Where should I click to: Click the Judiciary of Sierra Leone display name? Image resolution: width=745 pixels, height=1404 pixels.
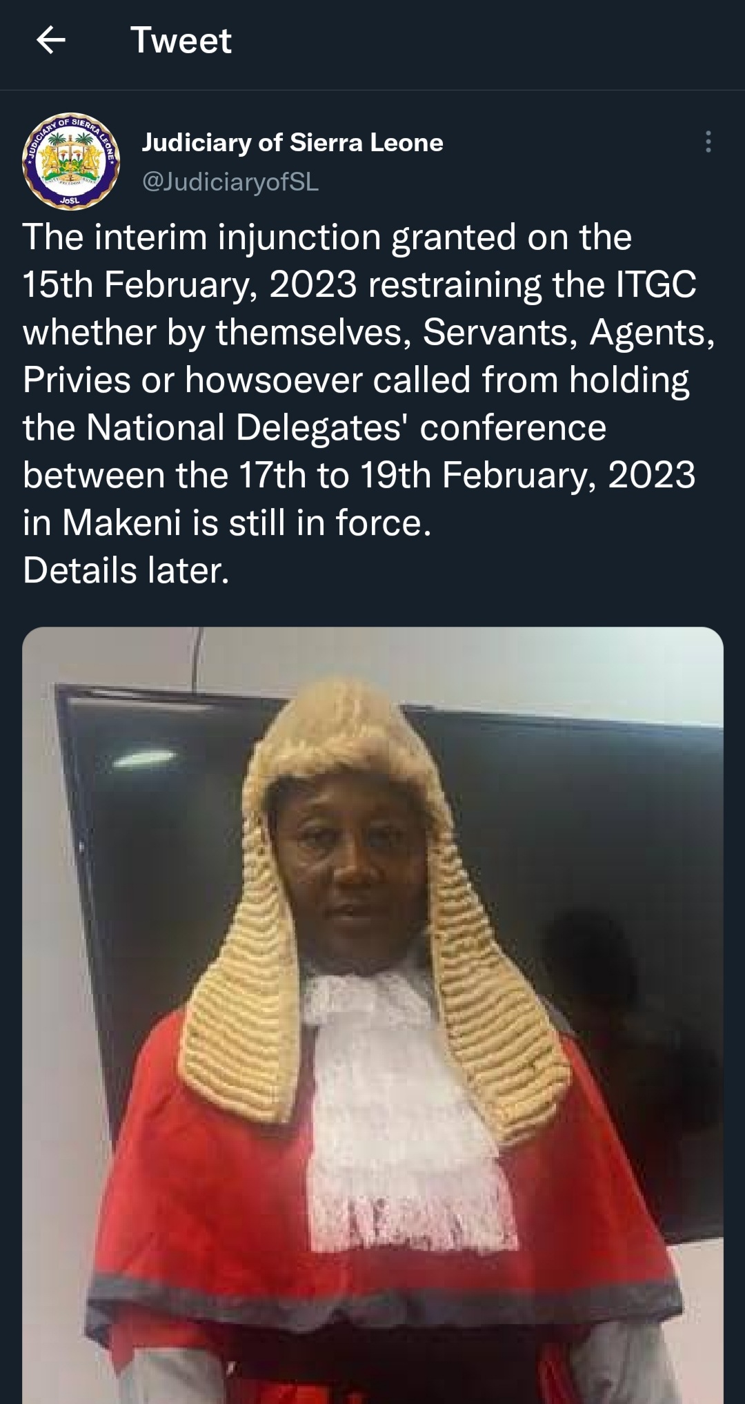click(292, 142)
